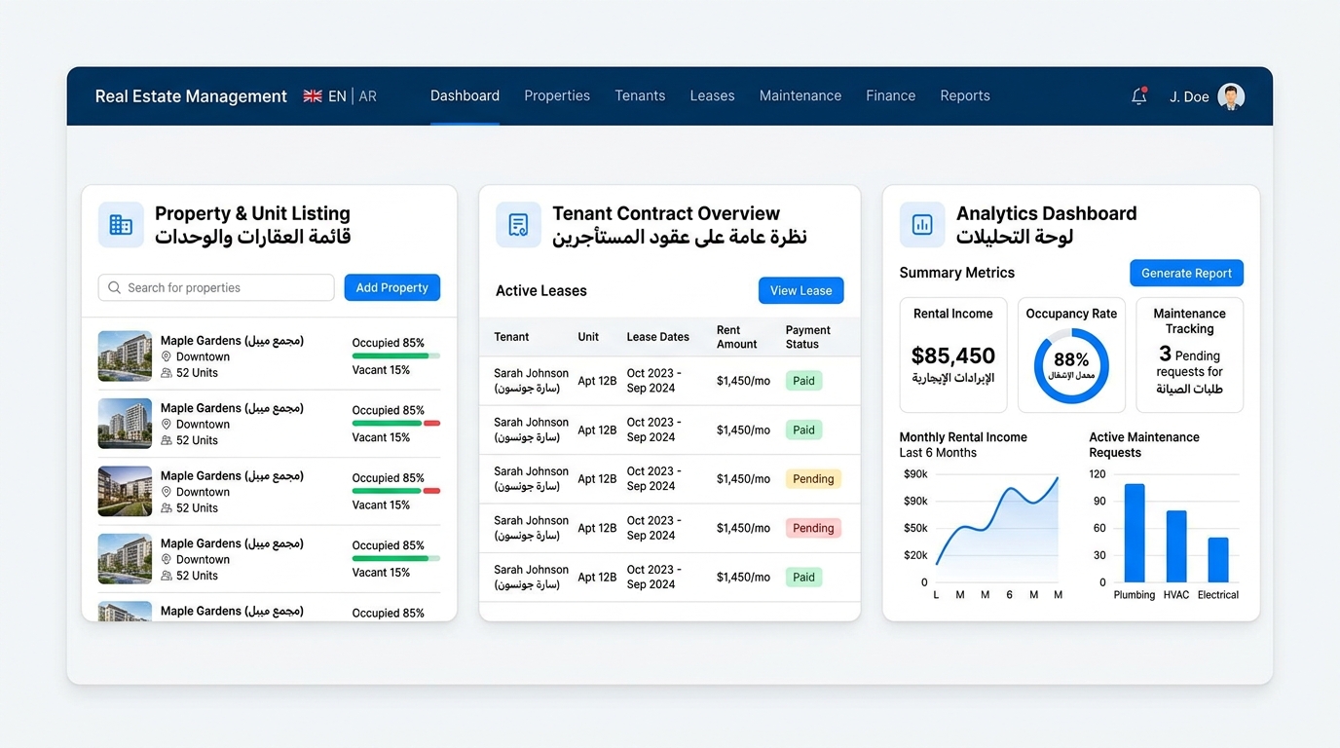Click the search magnifier icon in properties search
The width and height of the screenshot is (1340, 748).
pos(114,287)
